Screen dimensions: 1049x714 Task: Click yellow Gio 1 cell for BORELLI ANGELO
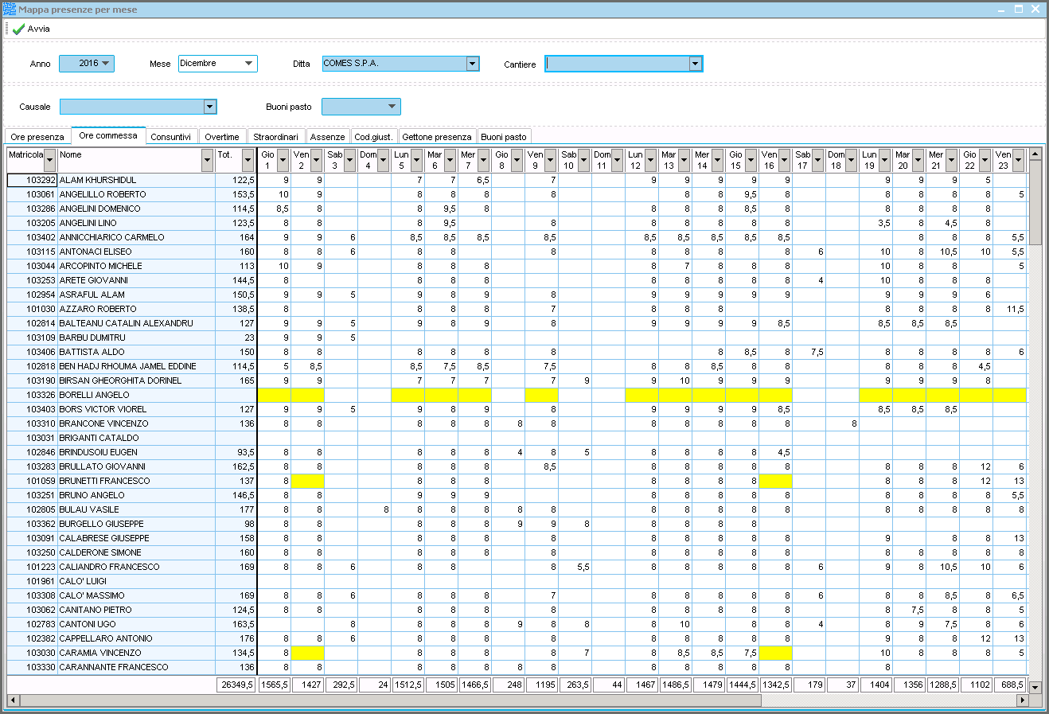(274, 395)
